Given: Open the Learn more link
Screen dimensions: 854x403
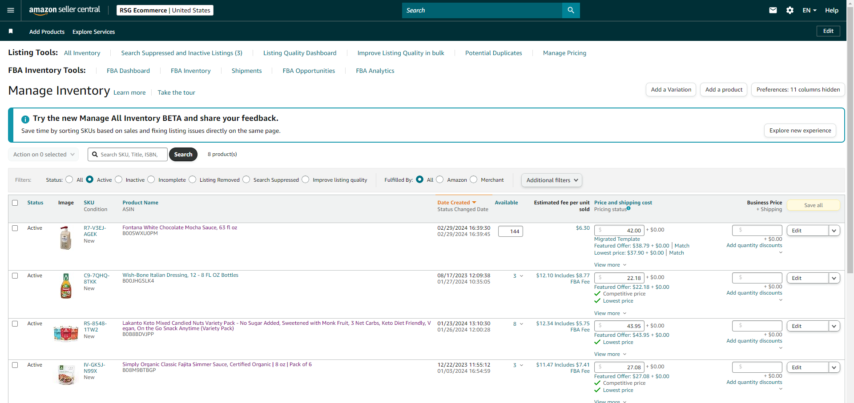Looking at the screenshot, I should pyautogui.click(x=129, y=92).
